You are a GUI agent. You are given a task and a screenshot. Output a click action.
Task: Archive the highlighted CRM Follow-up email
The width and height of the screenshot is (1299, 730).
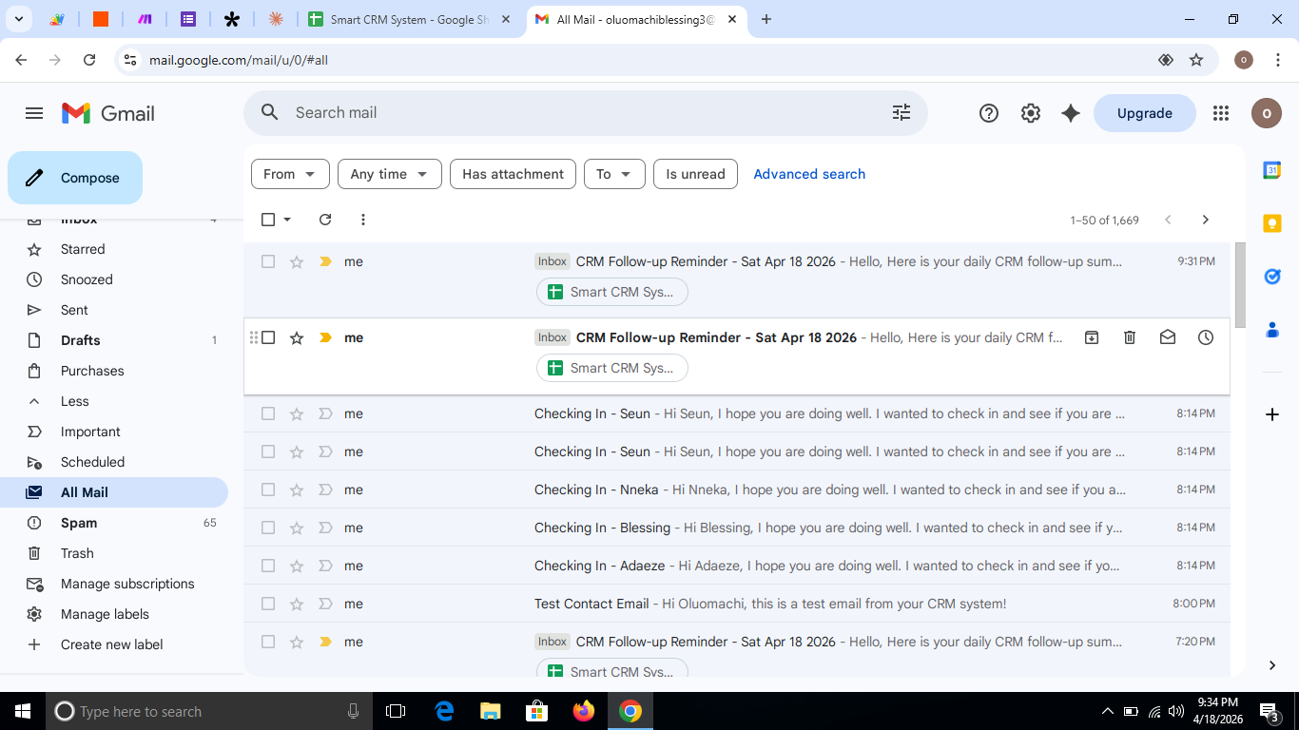coord(1091,337)
